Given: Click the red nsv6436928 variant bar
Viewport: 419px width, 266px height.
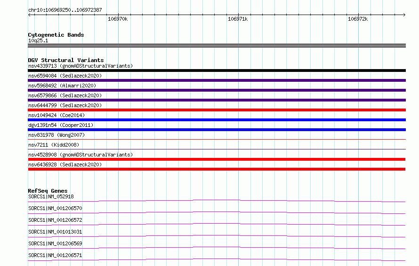Looking at the screenshot, I should coord(217,169).
